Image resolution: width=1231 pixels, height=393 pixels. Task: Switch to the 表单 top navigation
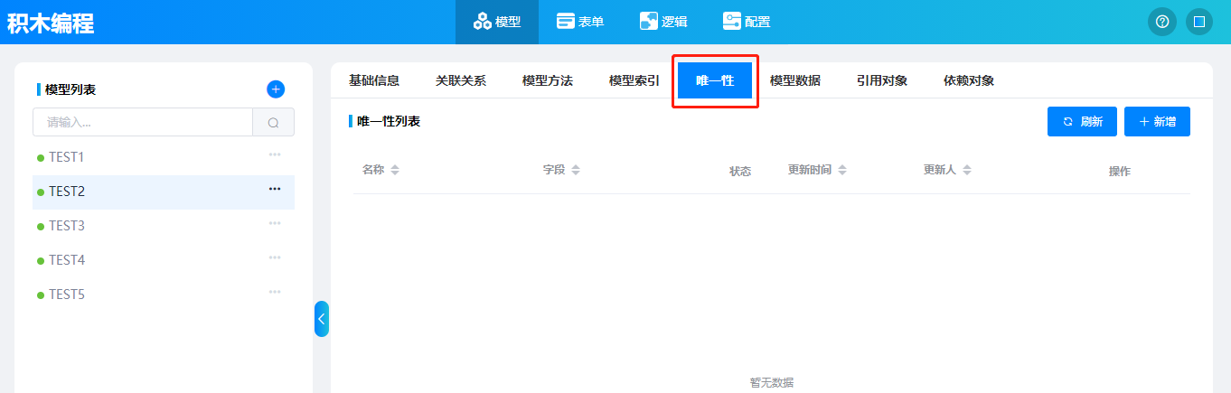pyautogui.click(x=580, y=22)
